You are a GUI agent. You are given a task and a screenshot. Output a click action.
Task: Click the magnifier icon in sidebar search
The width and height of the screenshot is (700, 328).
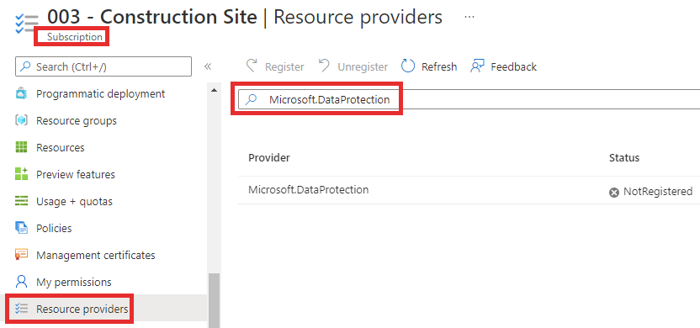(x=26, y=66)
